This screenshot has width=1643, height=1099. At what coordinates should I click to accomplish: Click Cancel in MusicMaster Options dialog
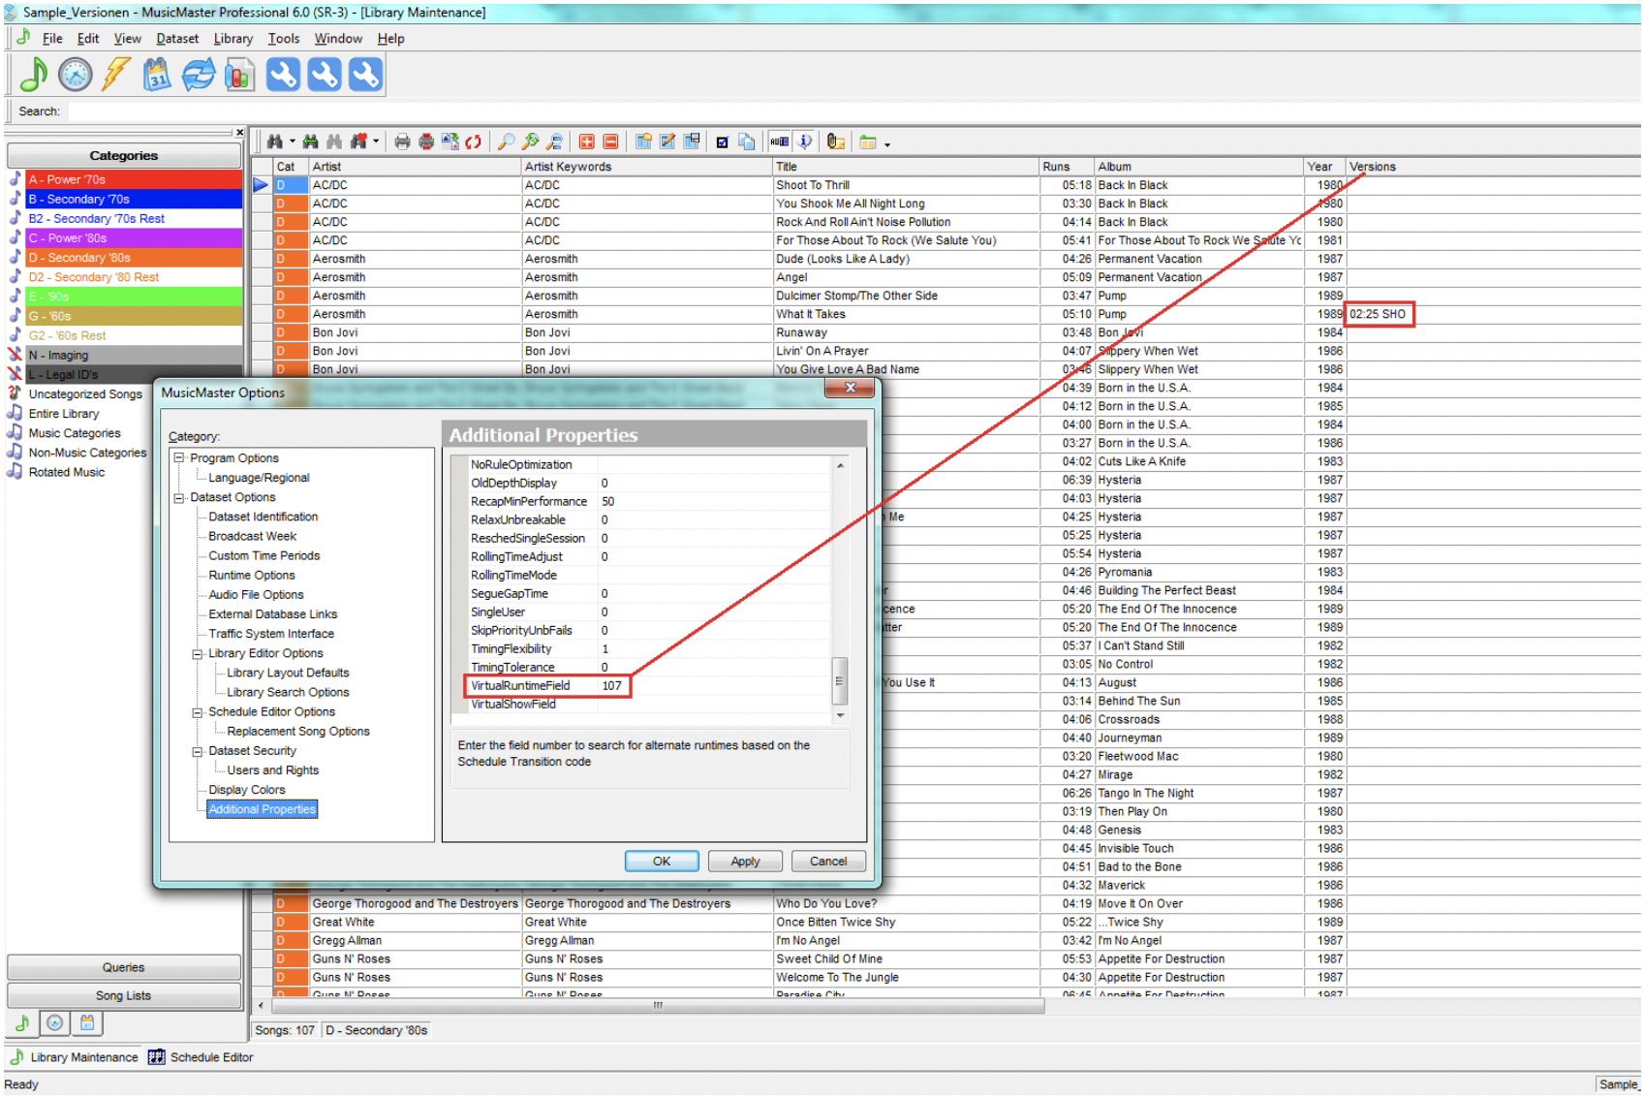point(828,861)
